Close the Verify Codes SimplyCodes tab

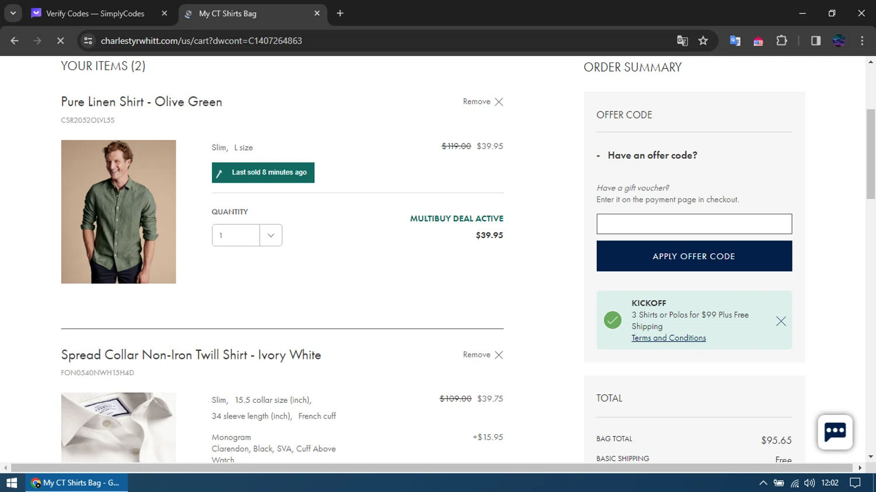pyautogui.click(x=164, y=13)
